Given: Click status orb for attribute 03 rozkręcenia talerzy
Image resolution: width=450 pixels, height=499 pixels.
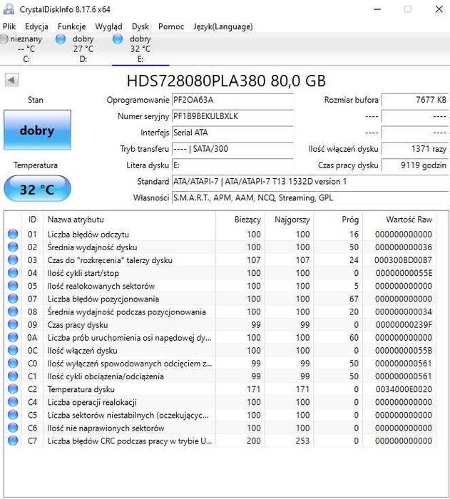Looking at the screenshot, I should 13,259.
